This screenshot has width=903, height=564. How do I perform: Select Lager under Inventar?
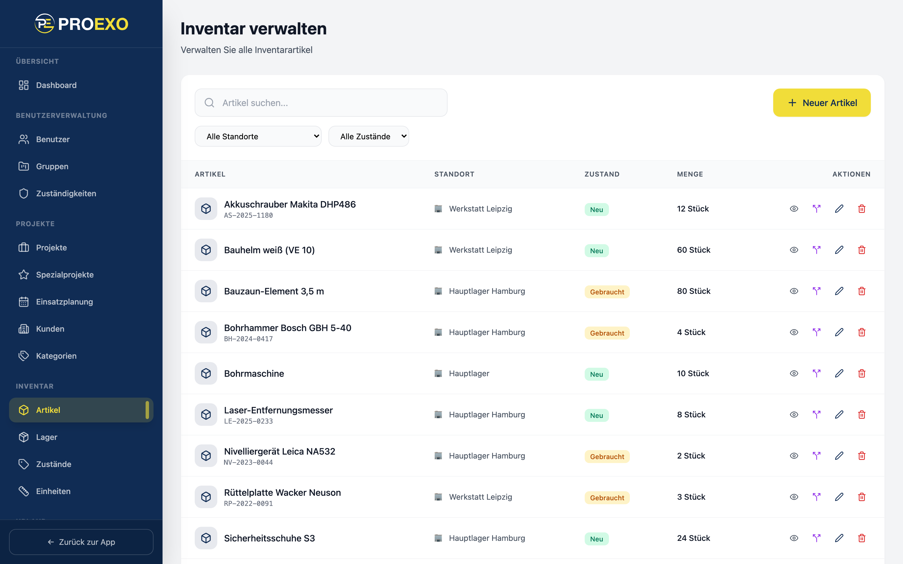tap(81, 437)
